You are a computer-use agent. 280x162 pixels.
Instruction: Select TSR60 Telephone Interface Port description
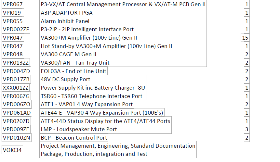tap(91, 96)
